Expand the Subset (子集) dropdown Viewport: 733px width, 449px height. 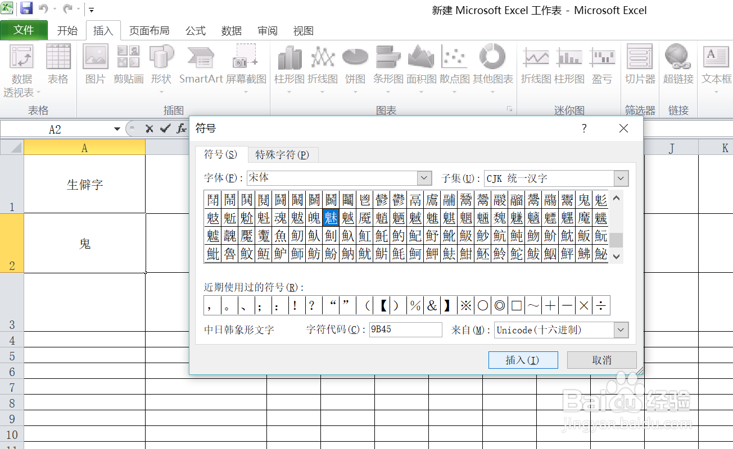pyautogui.click(x=621, y=178)
